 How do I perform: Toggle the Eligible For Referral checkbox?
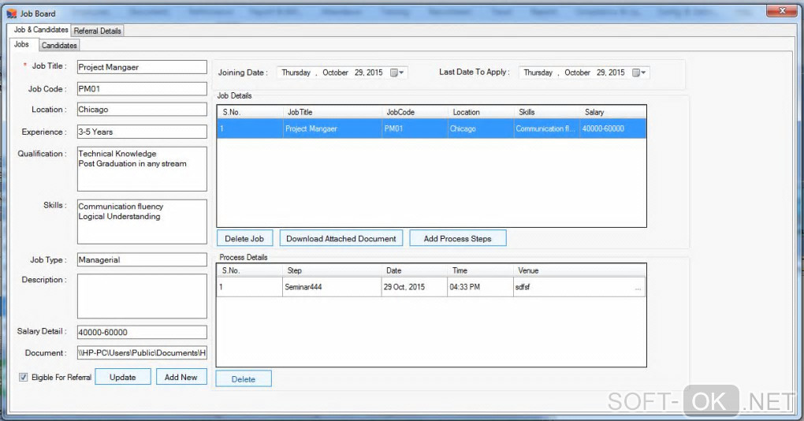(24, 378)
